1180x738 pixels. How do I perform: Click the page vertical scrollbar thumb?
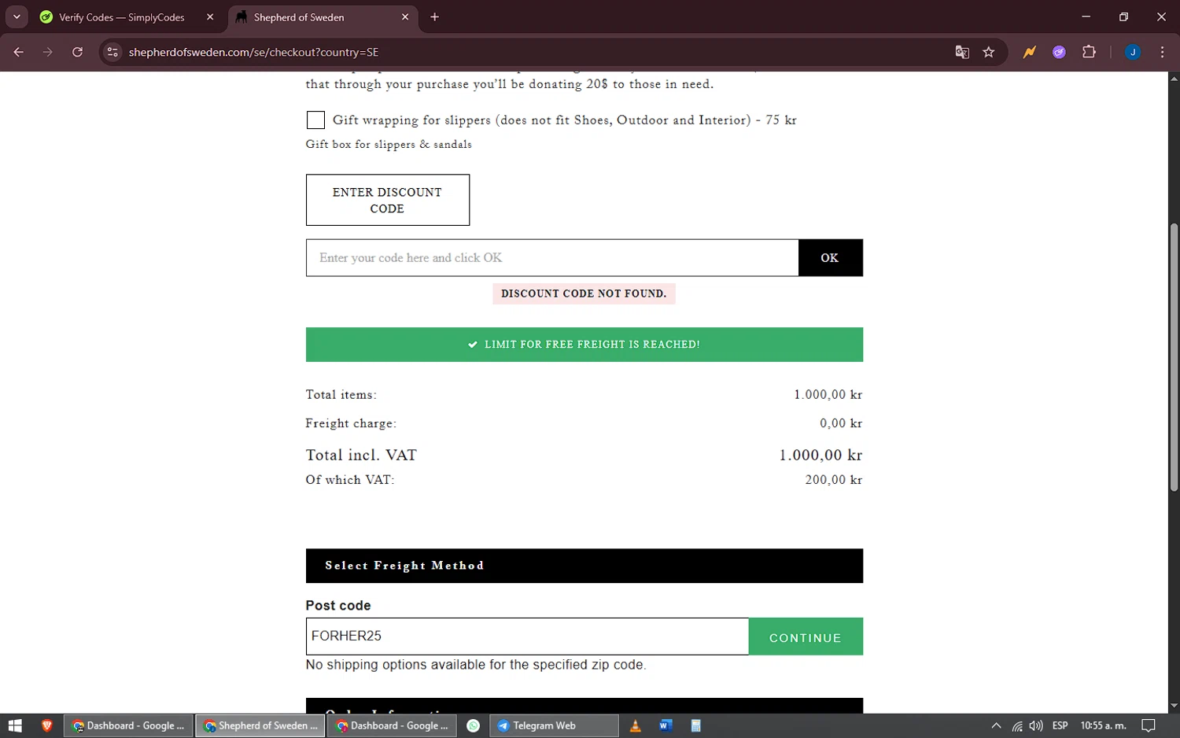tap(1174, 358)
